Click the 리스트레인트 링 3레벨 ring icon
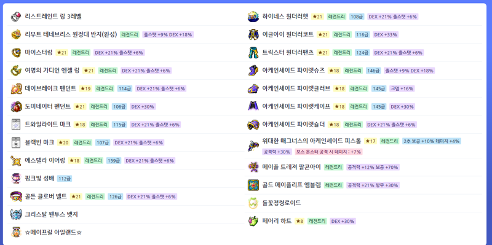 [x=15, y=17]
